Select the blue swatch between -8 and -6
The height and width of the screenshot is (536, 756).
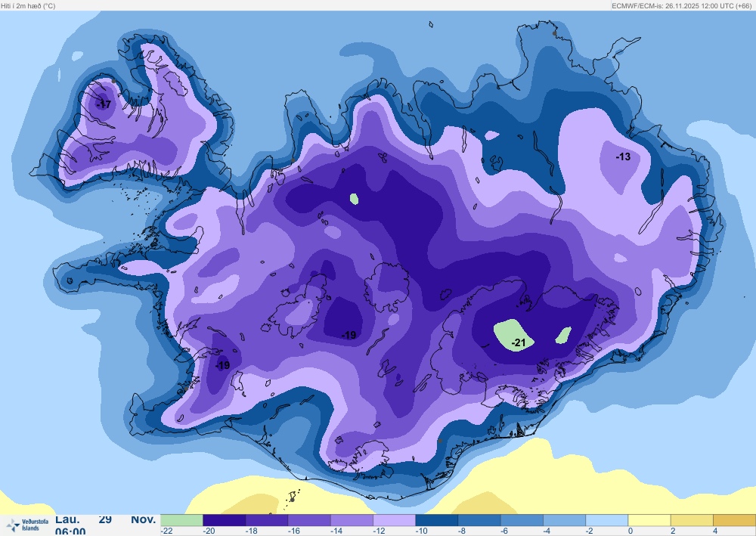tap(479, 520)
